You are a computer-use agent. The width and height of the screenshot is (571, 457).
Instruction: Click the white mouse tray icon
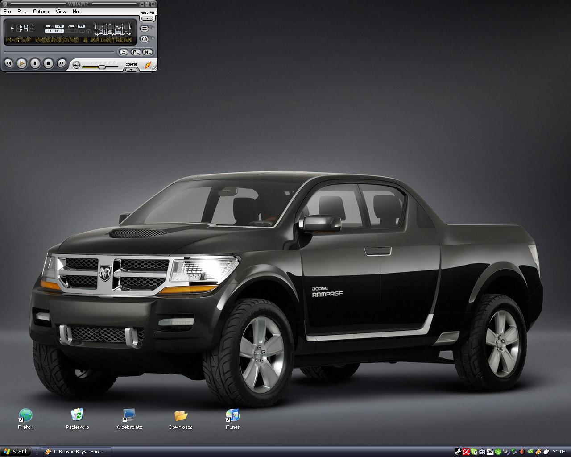(x=546, y=452)
